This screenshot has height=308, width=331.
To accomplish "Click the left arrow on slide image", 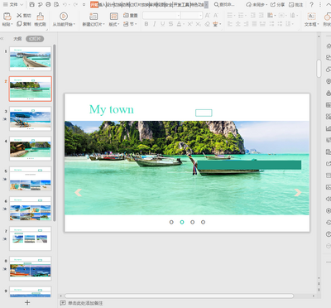I will [79, 192].
